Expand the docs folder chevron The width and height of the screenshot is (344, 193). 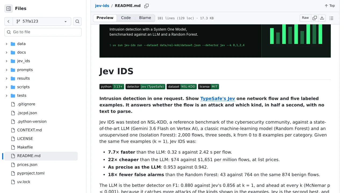(x=6, y=53)
